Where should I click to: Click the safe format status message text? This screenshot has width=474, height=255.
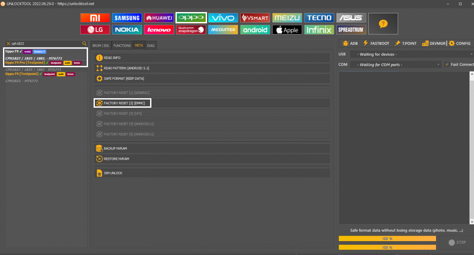(406, 230)
